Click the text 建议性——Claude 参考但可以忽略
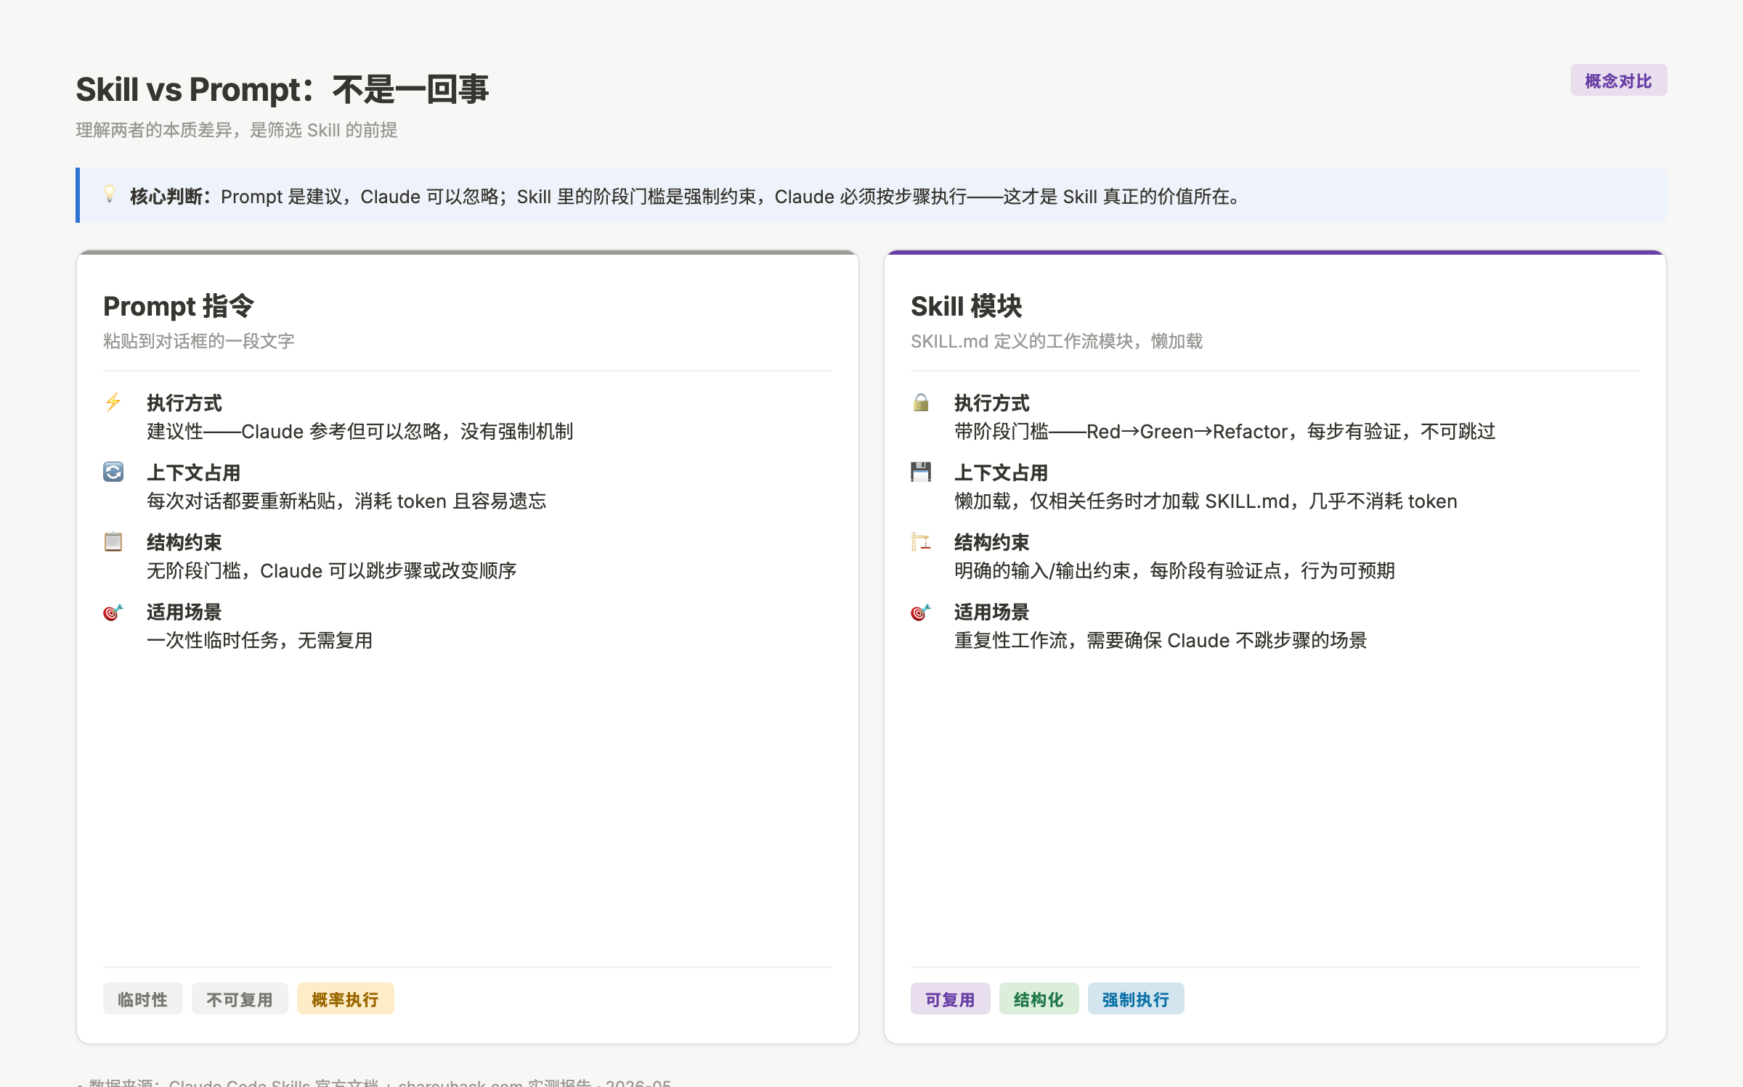 point(294,431)
